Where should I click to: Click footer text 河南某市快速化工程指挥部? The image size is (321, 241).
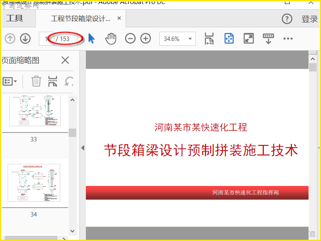coord(246,192)
